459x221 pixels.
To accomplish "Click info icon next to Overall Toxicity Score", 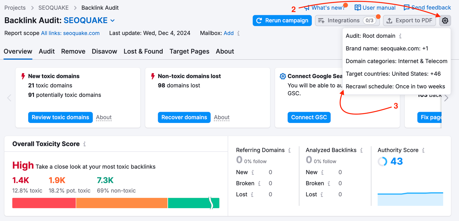I will click(x=84, y=144).
